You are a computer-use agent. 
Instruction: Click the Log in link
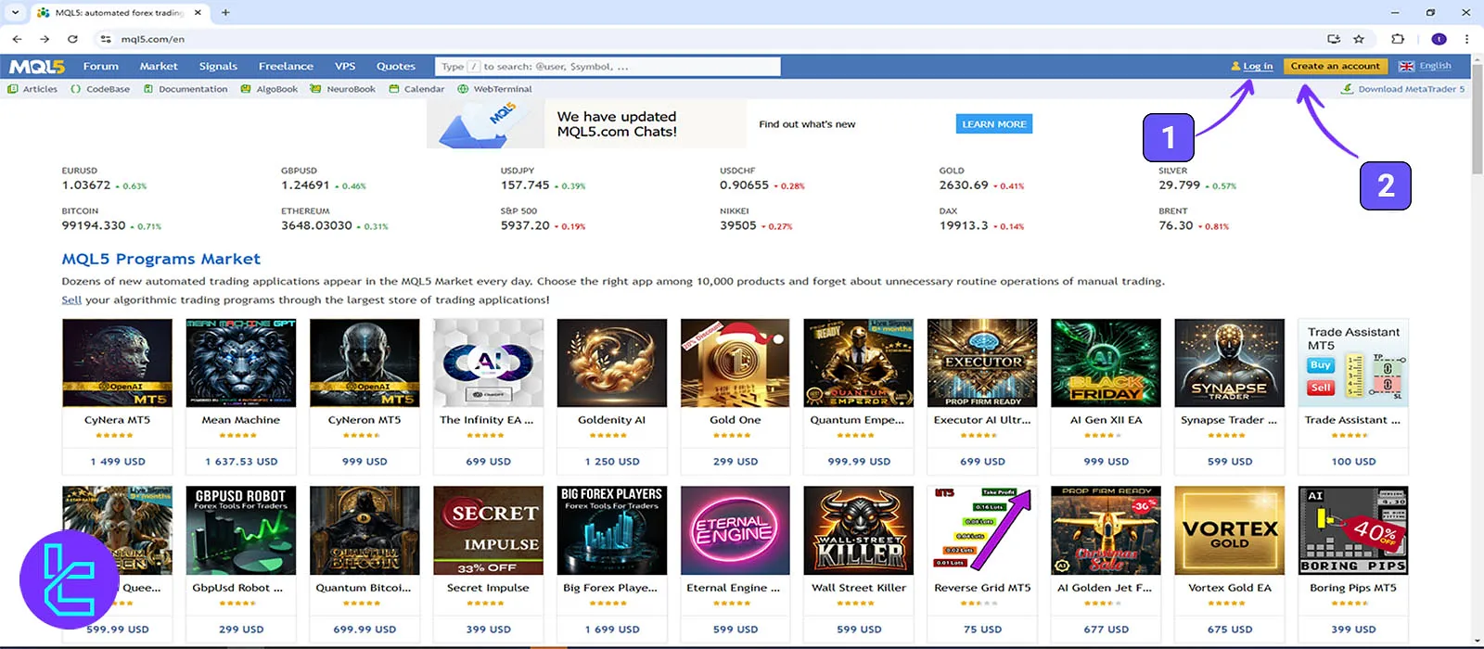pos(1258,67)
